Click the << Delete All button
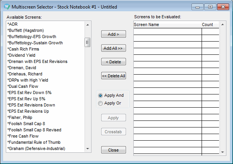 coord(113,76)
